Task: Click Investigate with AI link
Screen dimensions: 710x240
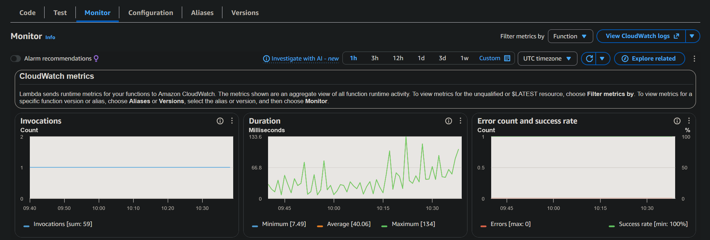Action: click(x=305, y=58)
